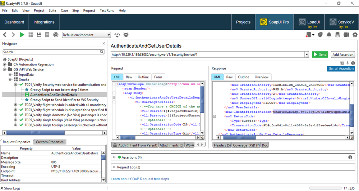Click the Navigator search magnifier icon
The width and height of the screenshot is (359, 191).
click(x=102, y=52)
